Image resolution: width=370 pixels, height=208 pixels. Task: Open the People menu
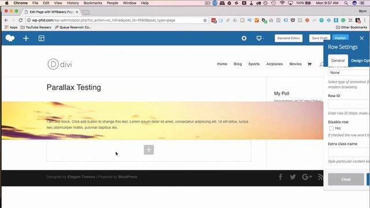tap(112, 3)
